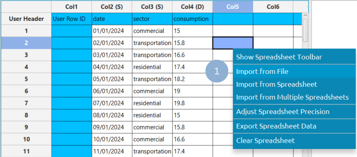357x157 pixels.
Task: Click the Col3 (S) column header
Action: tap(152, 7)
